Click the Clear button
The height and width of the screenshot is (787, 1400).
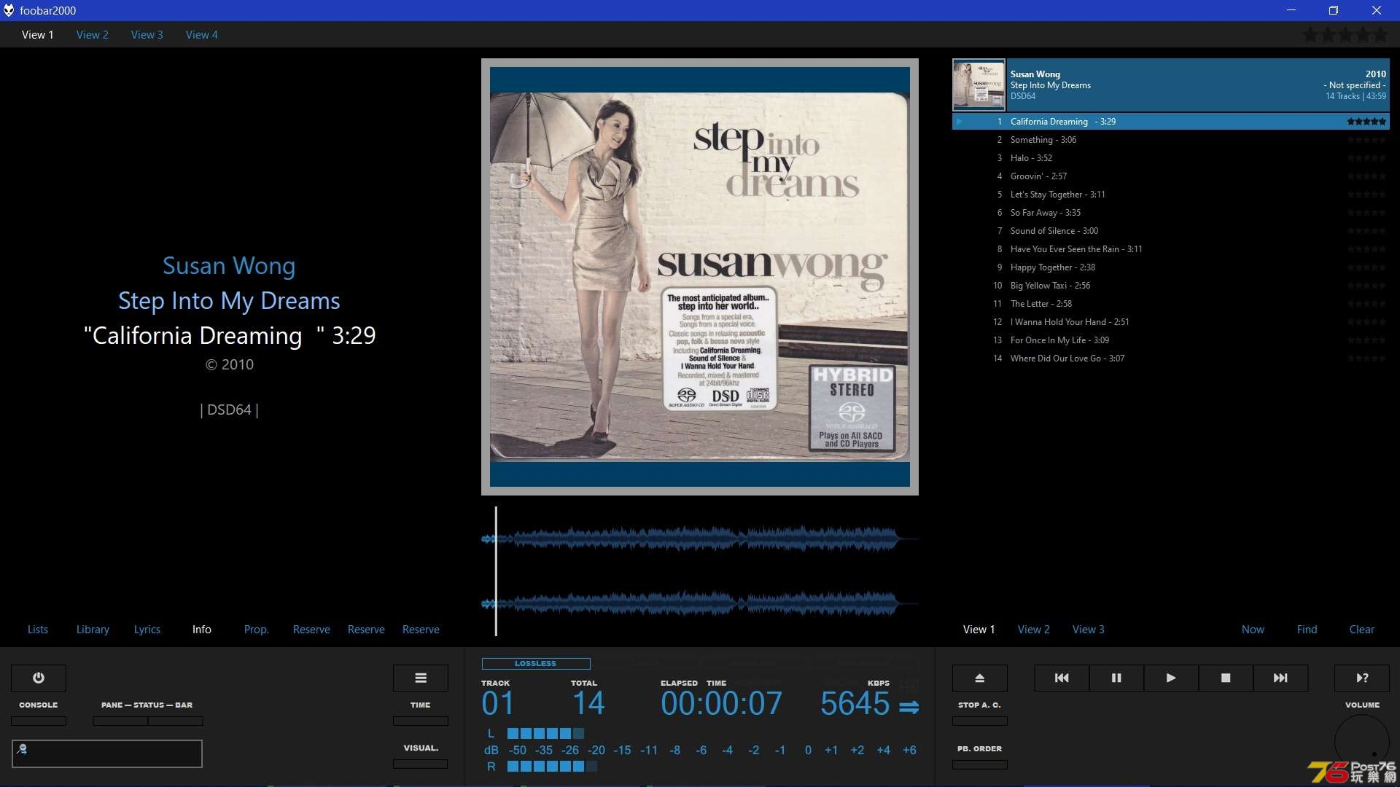1362,630
